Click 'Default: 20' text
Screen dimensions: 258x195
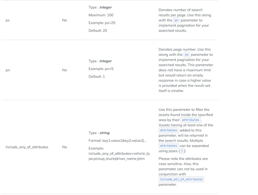tap(98, 30)
